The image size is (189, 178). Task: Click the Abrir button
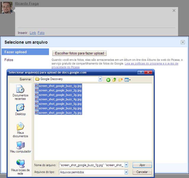(142, 165)
